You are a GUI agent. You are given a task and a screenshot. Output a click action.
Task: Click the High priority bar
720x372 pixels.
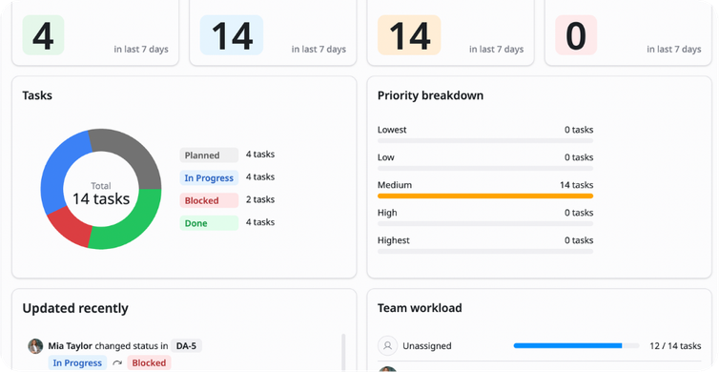pyautogui.click(x=485, y=223)
